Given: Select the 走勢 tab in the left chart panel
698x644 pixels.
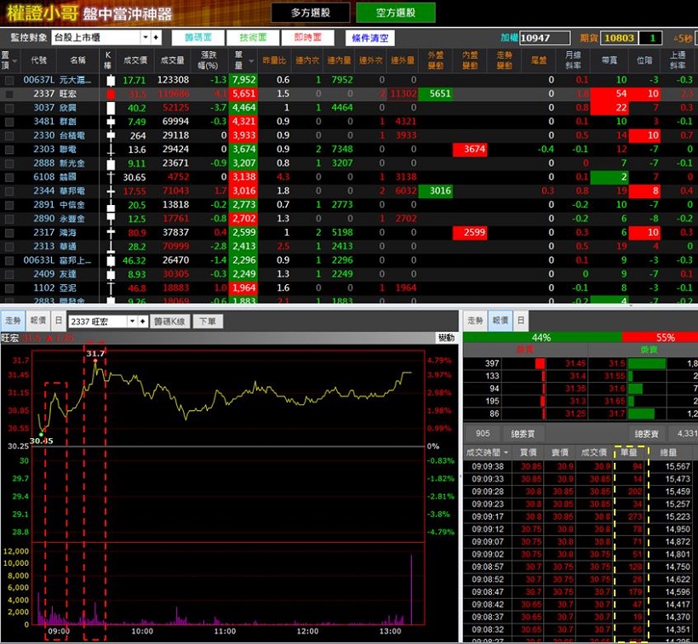Looking at the screenshot, I should pos(13,321).
